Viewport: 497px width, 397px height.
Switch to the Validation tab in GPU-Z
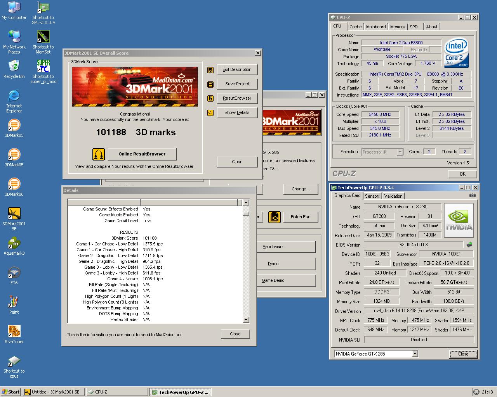[393, 196]
